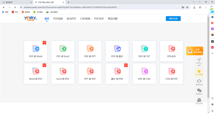The image size is (215, 113).
Task: Switch to the 新标签页 browser tab
Action: 16,2
